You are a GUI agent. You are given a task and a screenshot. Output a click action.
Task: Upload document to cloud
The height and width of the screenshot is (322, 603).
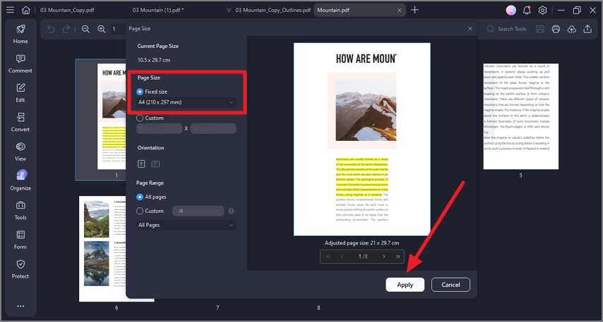(x=571, y=29)
